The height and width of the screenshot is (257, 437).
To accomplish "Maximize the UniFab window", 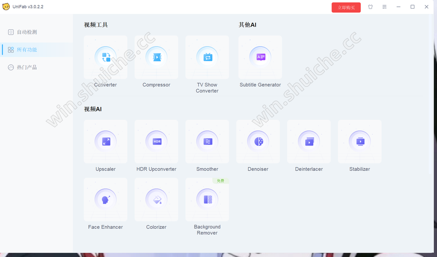I will [412, 7].
